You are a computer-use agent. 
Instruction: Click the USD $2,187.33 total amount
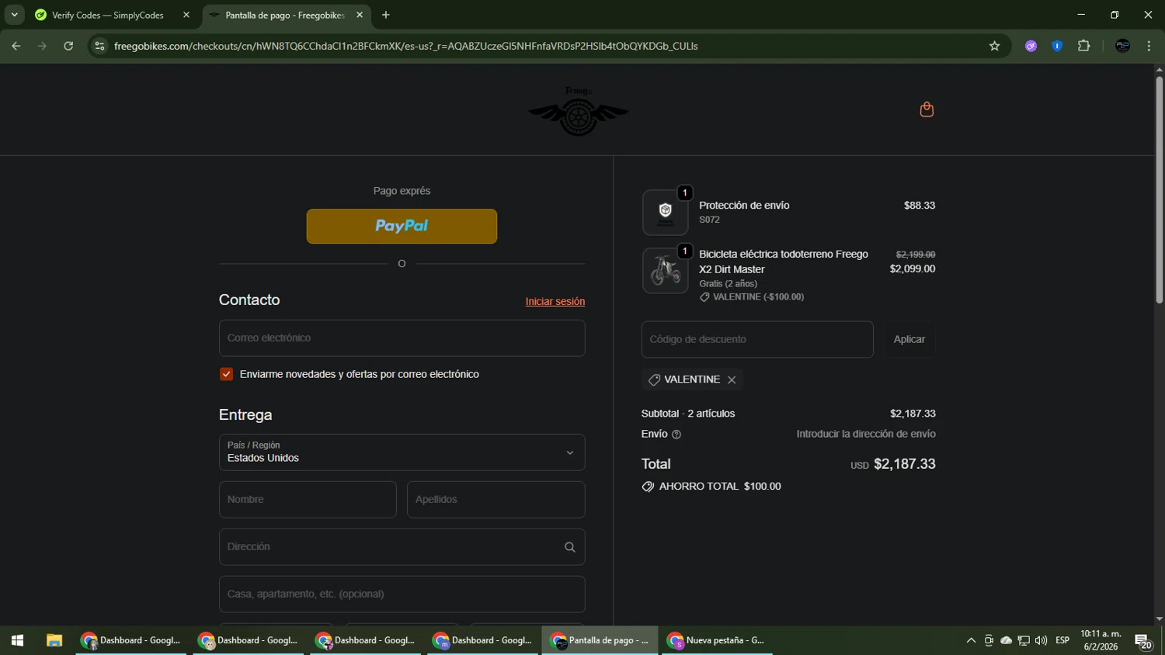(x=892, y=464)
